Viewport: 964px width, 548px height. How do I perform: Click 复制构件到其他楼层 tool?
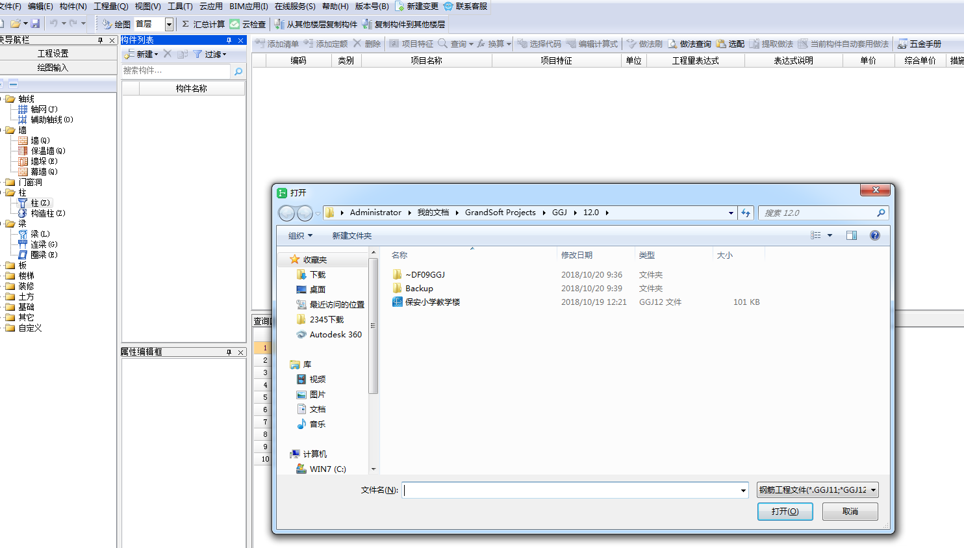pos(403,24)
